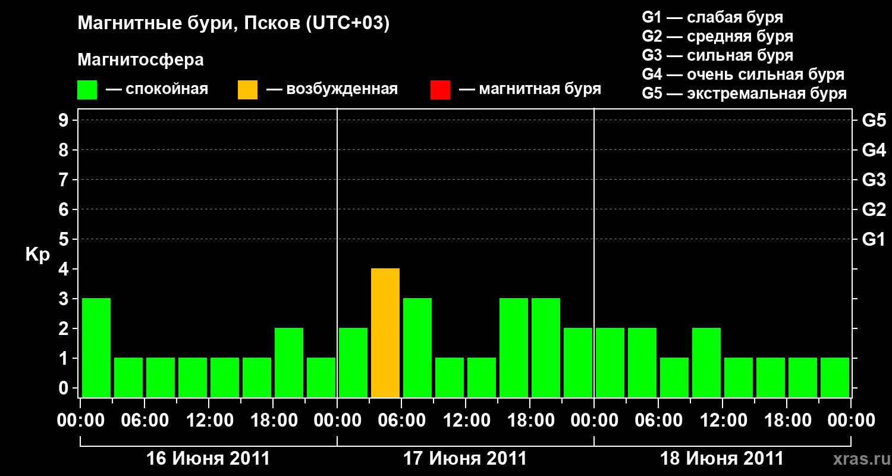This screenshot has height=476, width=892.
Task: Click the 'G4 — очень сильная буря' legend line
Action: pos(743,74)
